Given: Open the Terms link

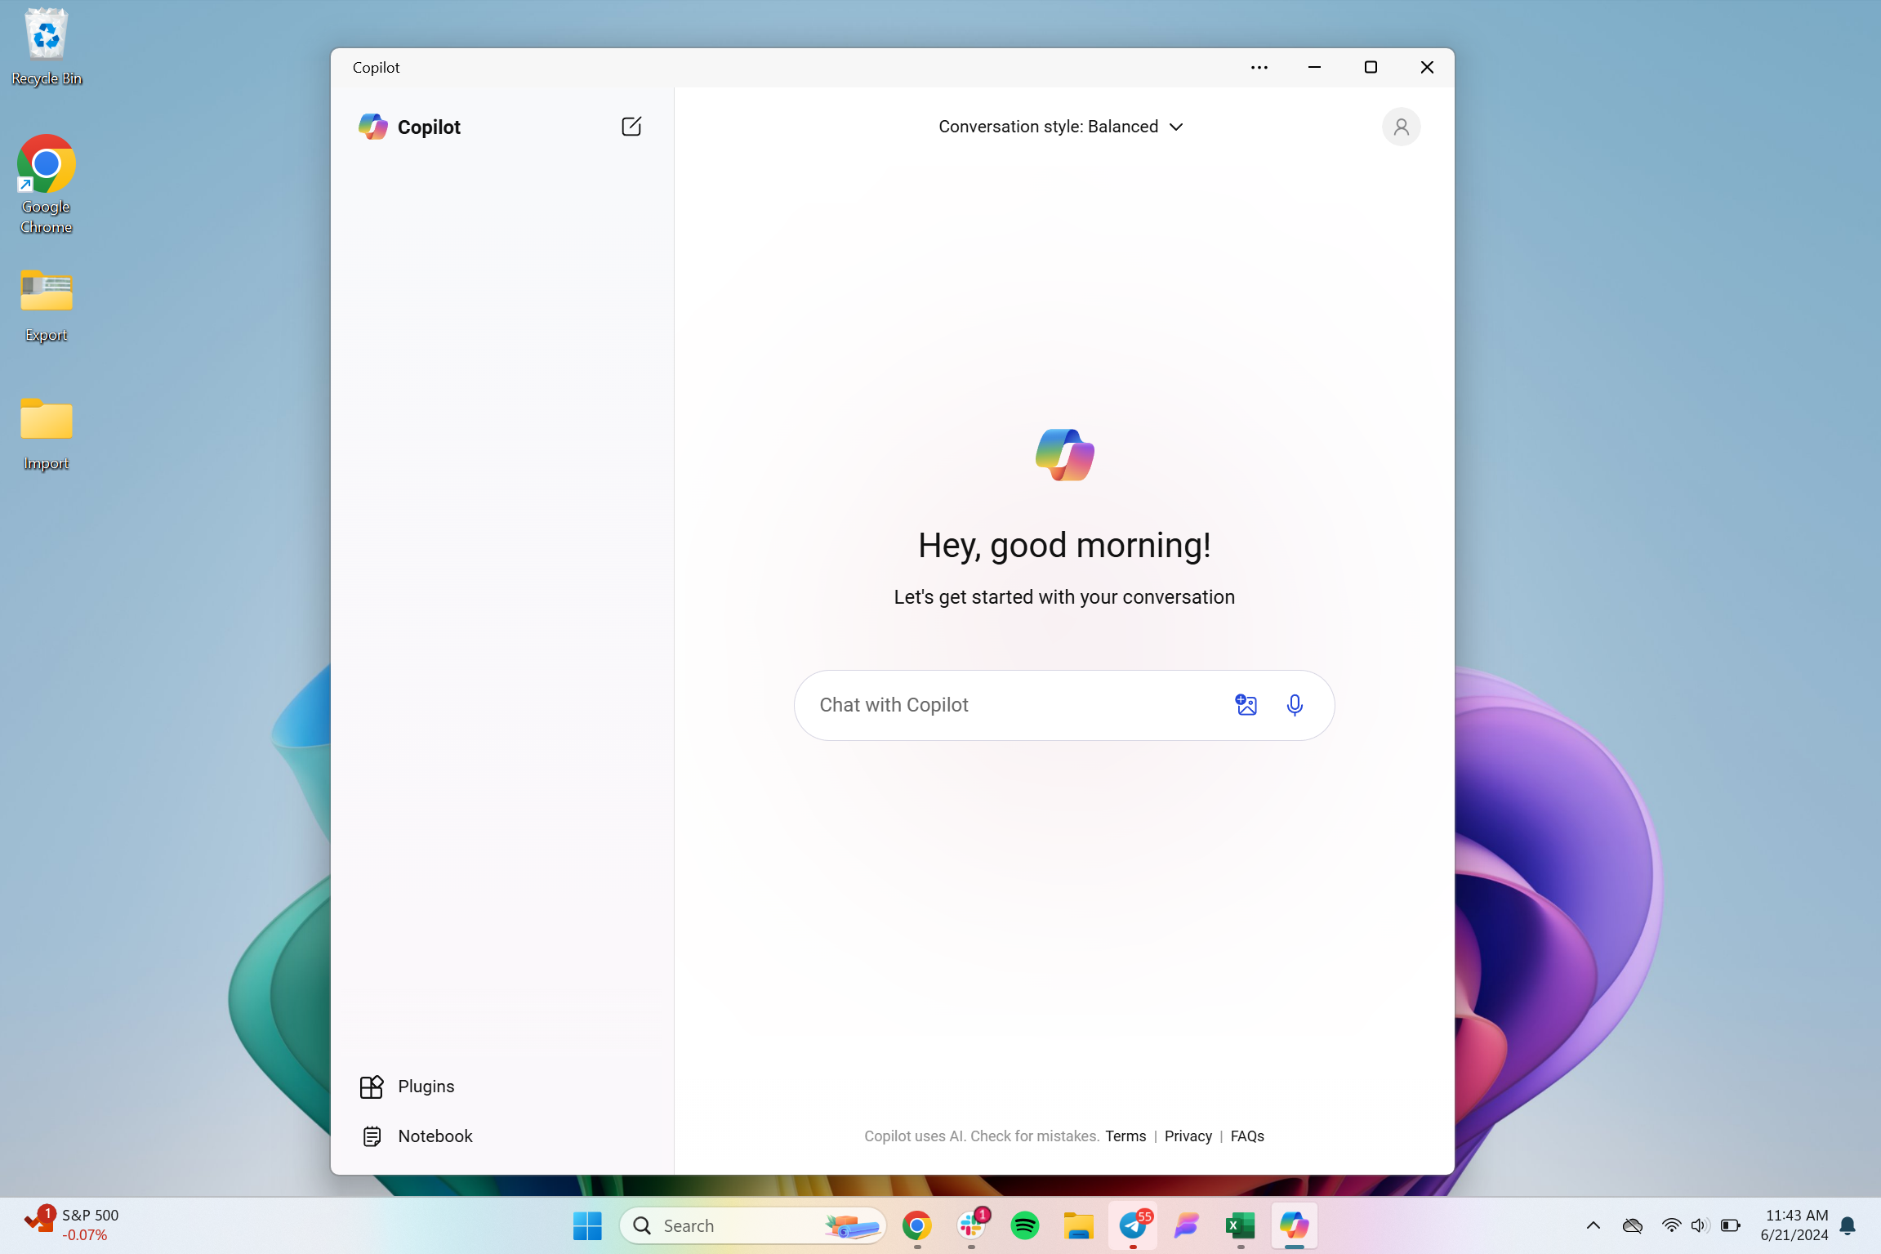Looking at the screenshot, I should click(1125, 1136).
